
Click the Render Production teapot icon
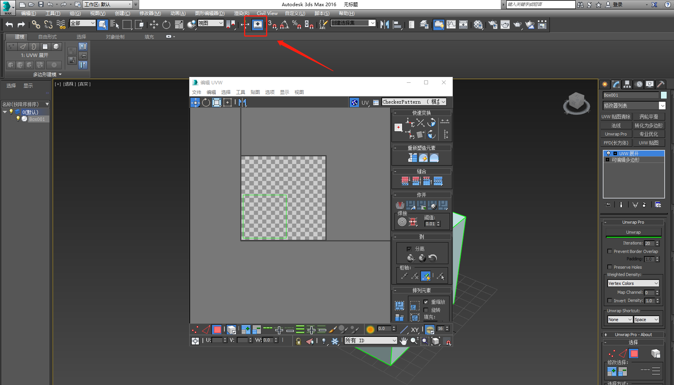pyautogui.click(x=517, y=25)
